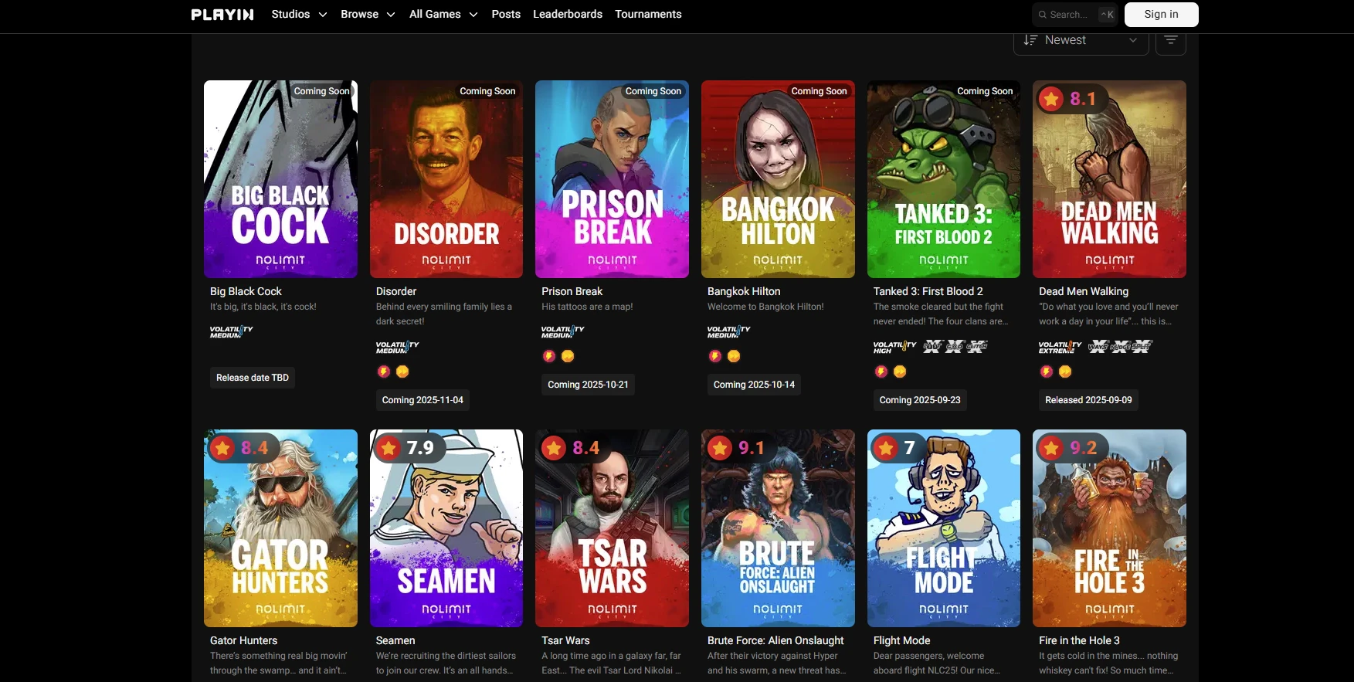Screen dimensions: 1354x682
Task: Open the Newest sort order dropdown
Action: tap(1080, 40)
